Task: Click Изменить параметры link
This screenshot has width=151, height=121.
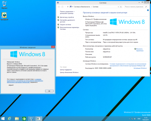Action: (x=140, y=50)
